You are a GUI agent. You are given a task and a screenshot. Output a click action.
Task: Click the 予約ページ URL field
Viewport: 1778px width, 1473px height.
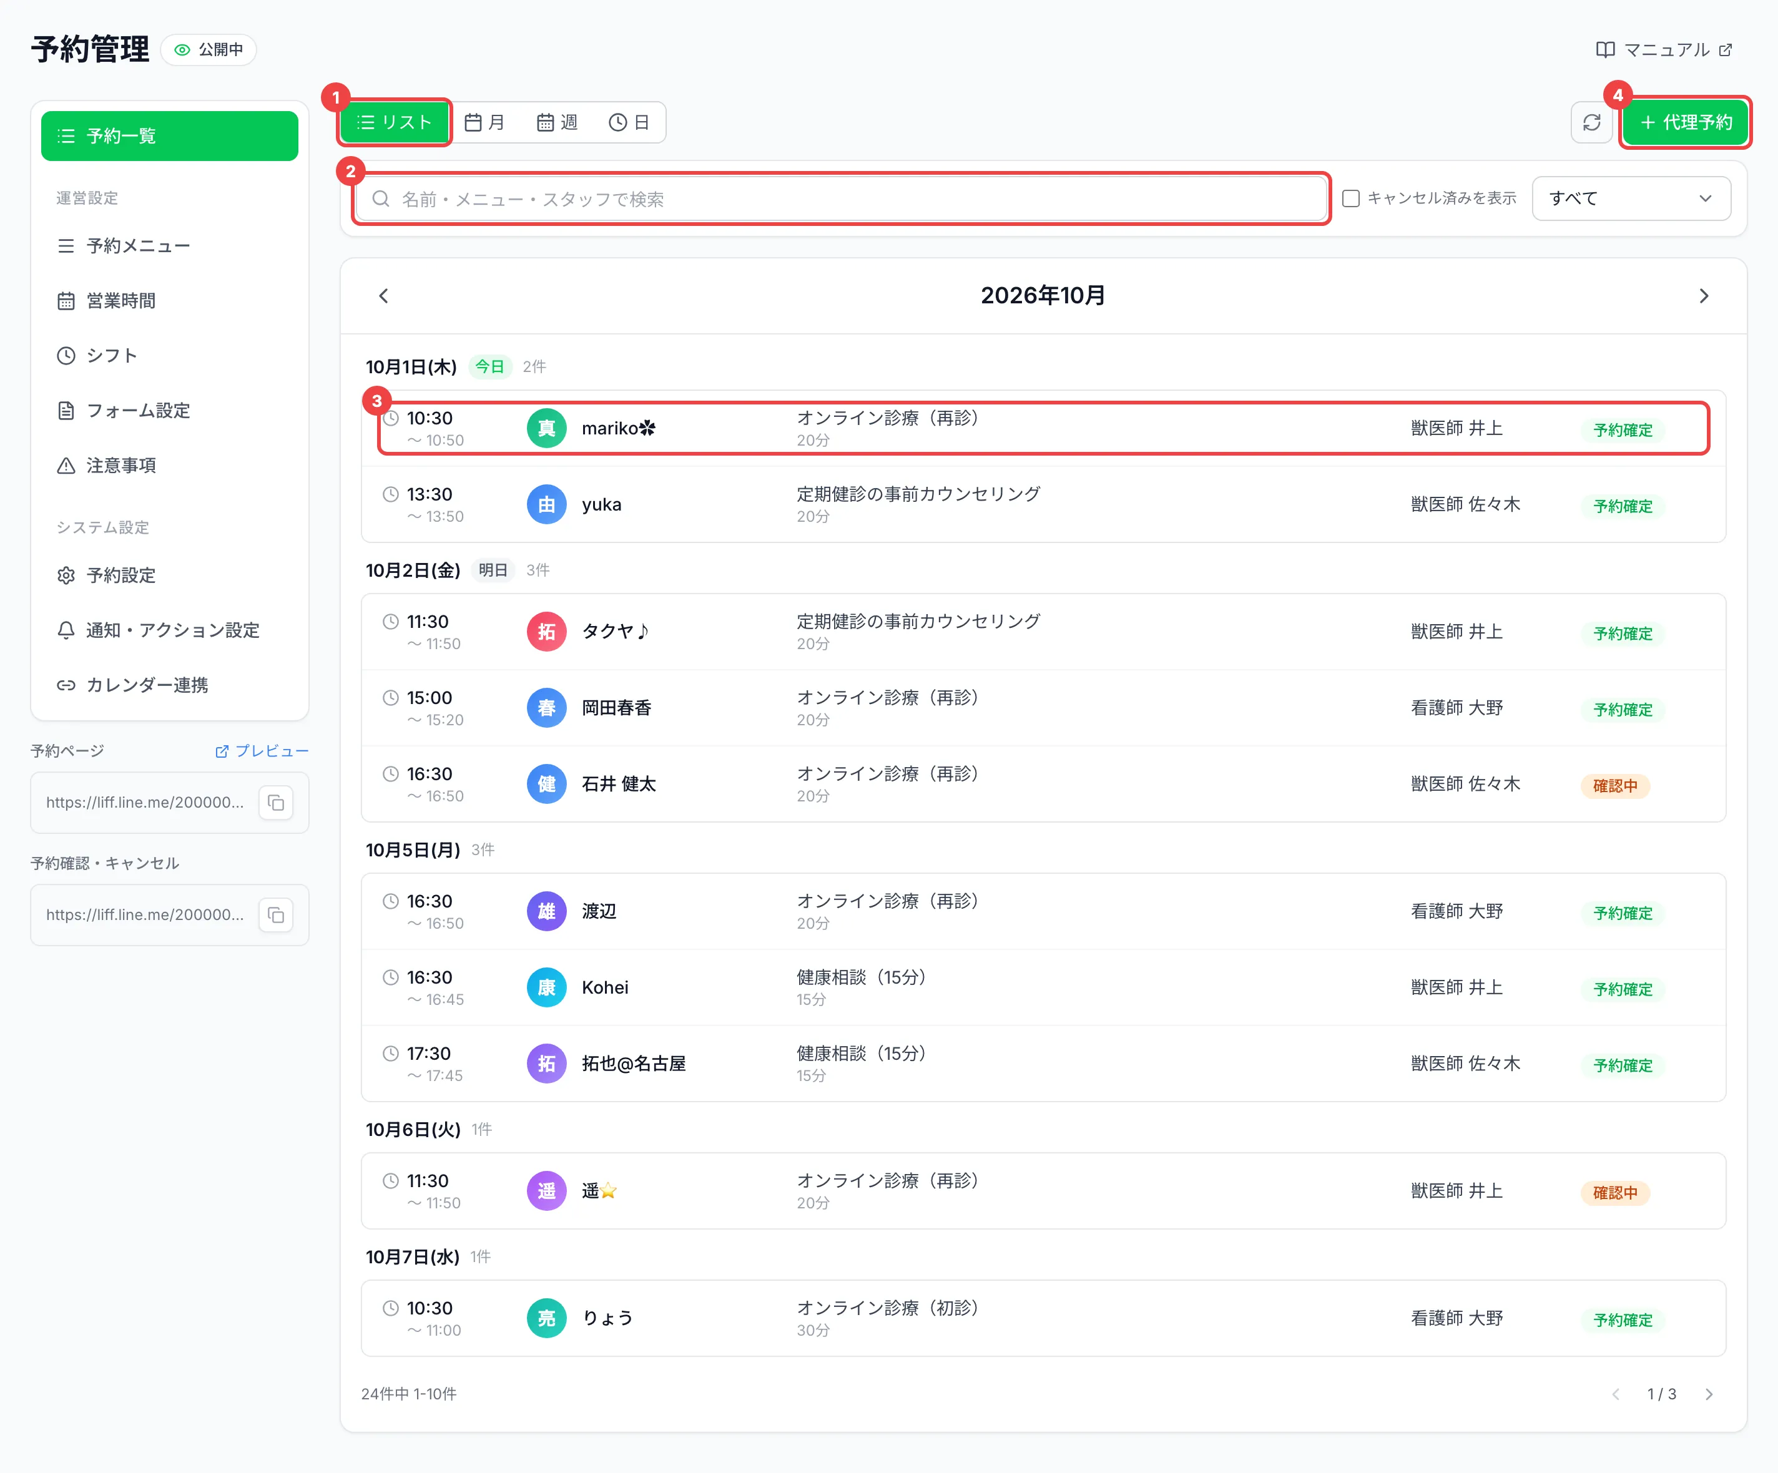click(145, 803)
